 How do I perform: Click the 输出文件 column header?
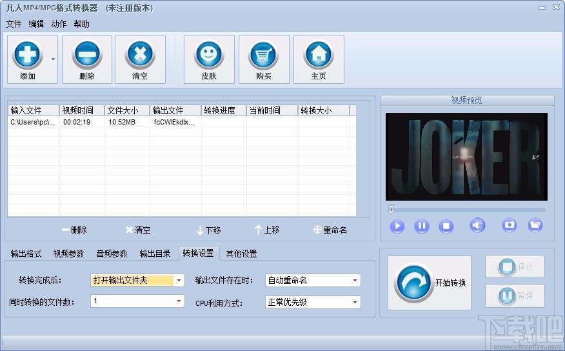[175, 110]
